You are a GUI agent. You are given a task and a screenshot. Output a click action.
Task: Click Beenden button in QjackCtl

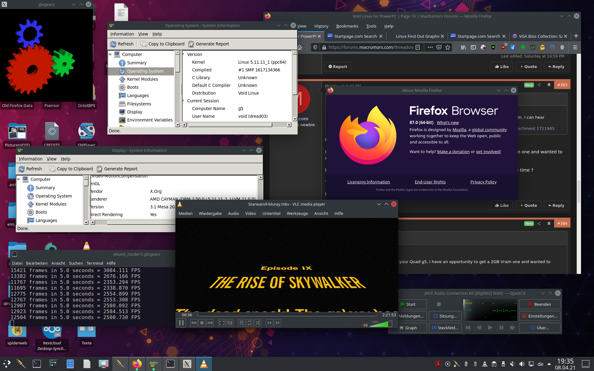pyautogui.click(x=540, y=304)
